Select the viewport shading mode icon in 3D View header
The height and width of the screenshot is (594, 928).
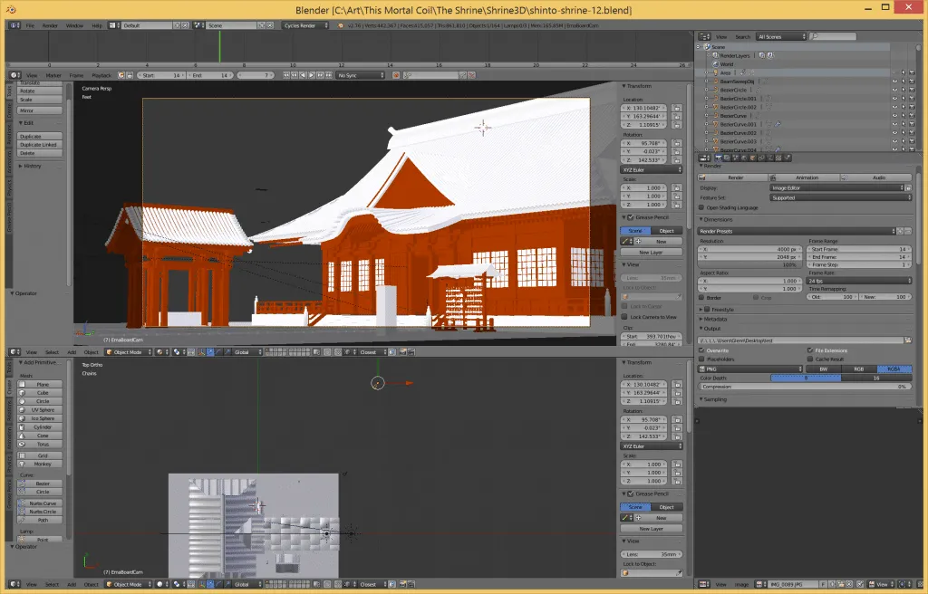point(159,352)
